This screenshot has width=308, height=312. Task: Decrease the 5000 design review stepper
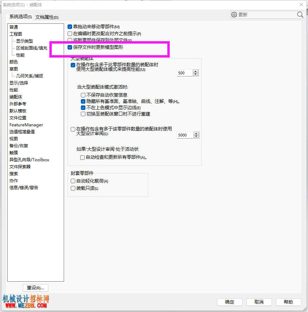tap(196, 136)
